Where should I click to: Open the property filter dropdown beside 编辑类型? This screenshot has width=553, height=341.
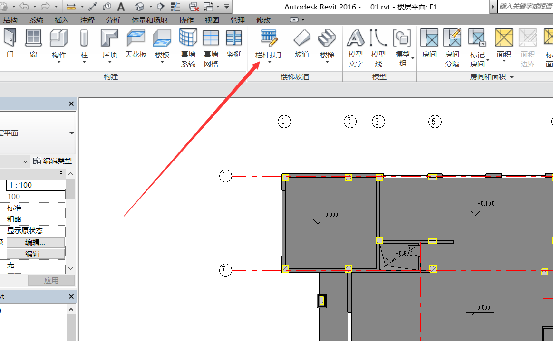pos(26,161)
